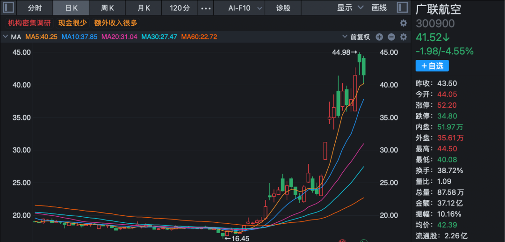The image size is (505, 242).
Task: Open more timeframes via the three-dots icon
Action: tap(205, 8)
